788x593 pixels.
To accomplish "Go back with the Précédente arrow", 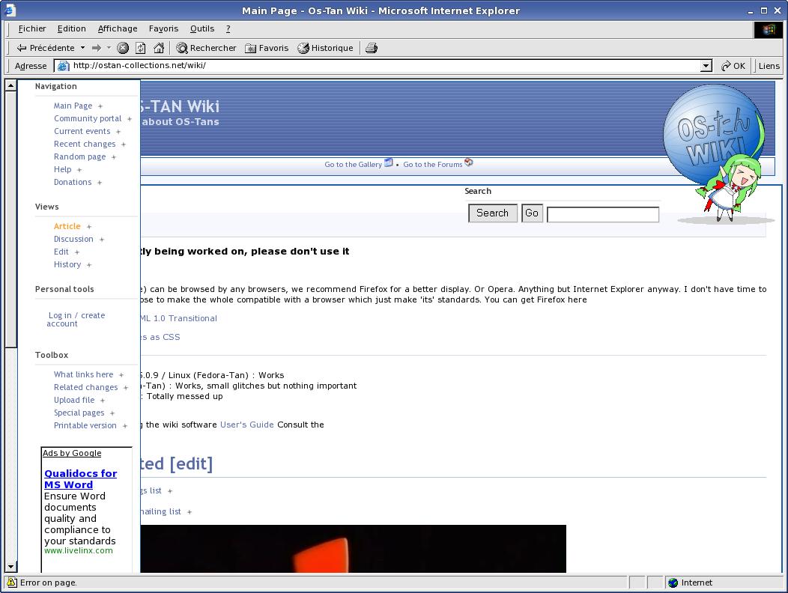I will pos(45,48).
